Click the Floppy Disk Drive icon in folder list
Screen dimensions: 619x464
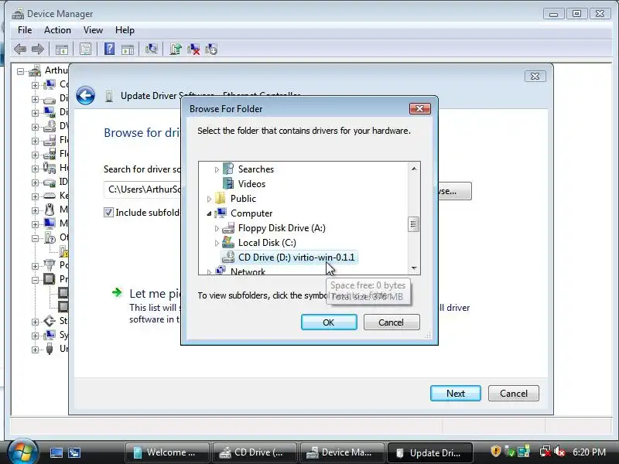point(228,228)
